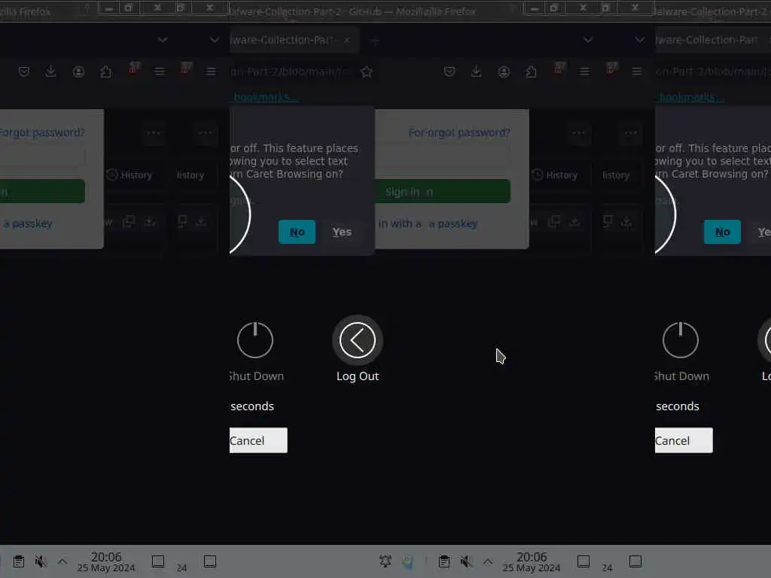Viewport: 771px width, 578px height.
Task: Click dialog text 'or off. This feature places'
Action: [294, 148]
